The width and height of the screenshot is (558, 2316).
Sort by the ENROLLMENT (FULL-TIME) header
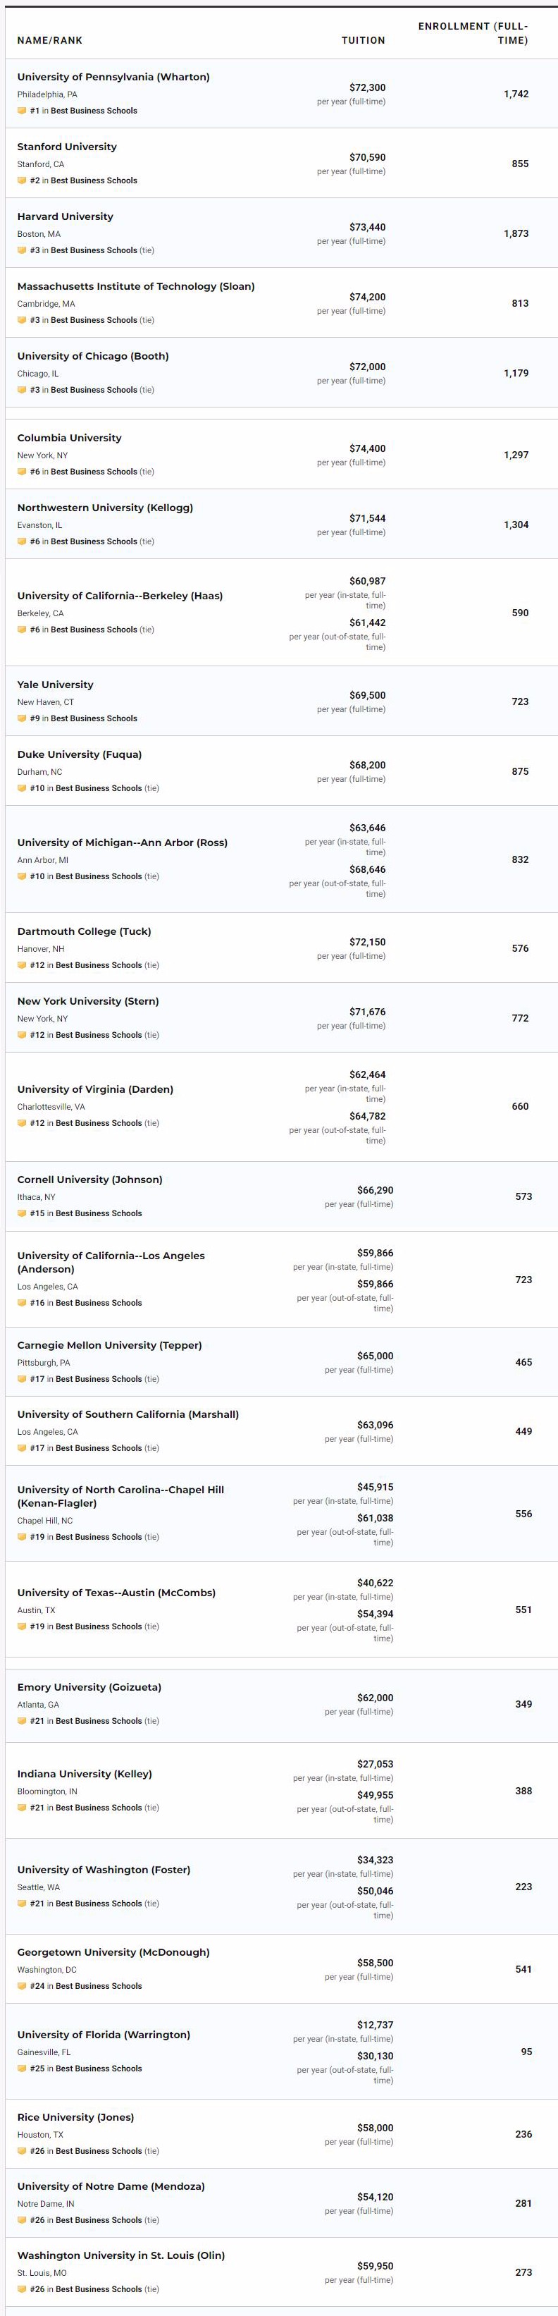pyautogui.click(x=473, y=33)
